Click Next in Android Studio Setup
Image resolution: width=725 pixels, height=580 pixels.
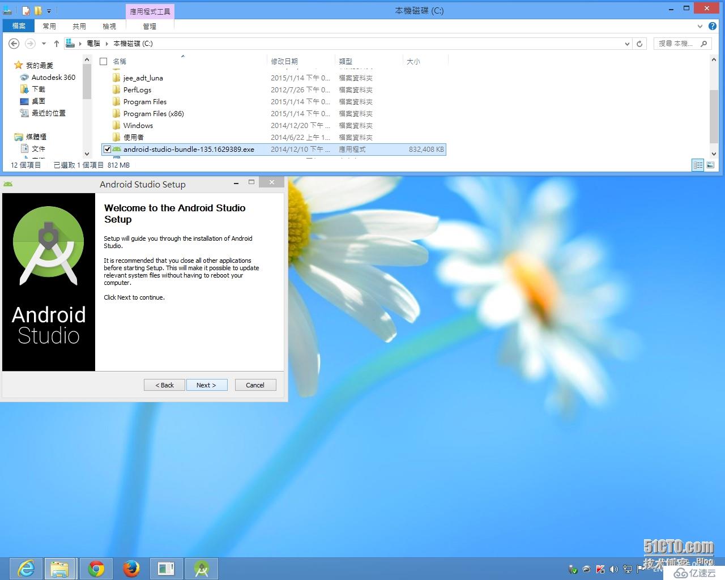point(207,385)
